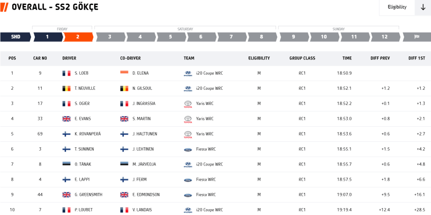Click driver name S. Loeb
The height and width of the screenshot is (215, 431).
pos(81,73)
